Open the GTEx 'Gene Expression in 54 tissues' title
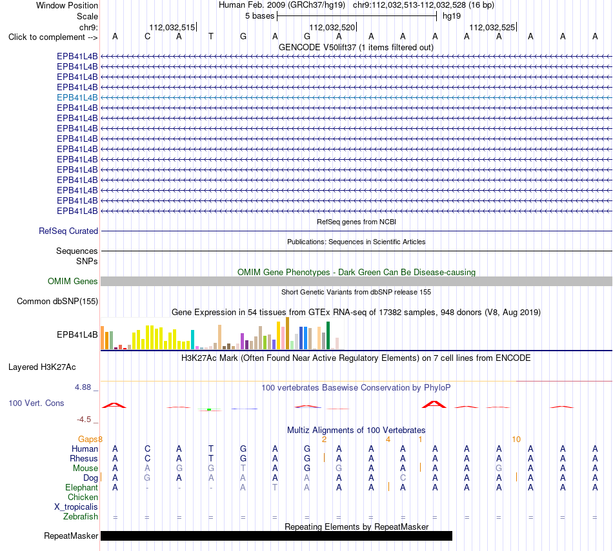Viewport: 613px width, 551px height. pyautogui.click(x=356, y=312)
